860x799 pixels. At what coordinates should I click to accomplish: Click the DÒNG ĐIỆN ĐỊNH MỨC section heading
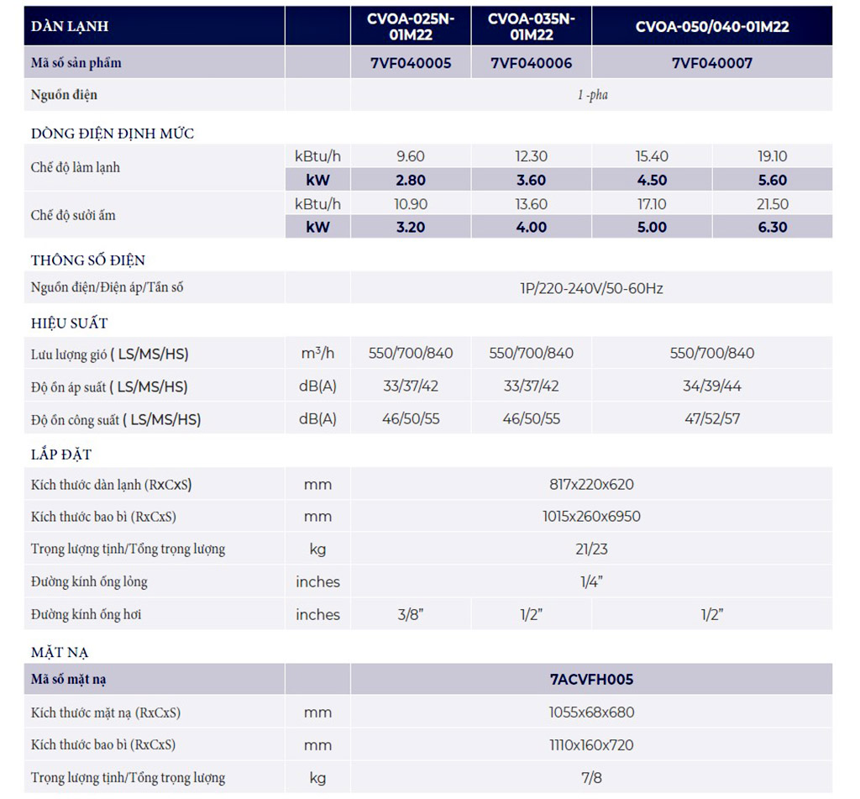pyautogui.click(x=113, y=134)
